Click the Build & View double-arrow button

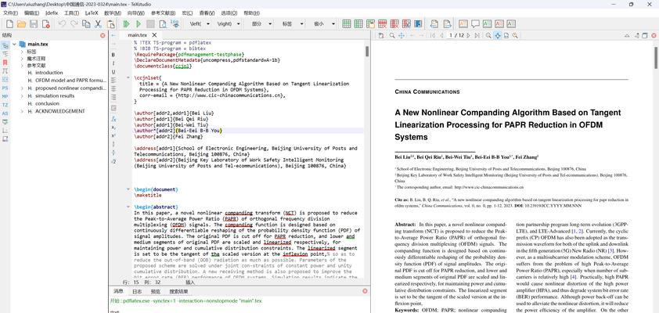[x=127, y=24]
